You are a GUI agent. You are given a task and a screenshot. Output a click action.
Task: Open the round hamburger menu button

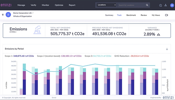point(8,15)
